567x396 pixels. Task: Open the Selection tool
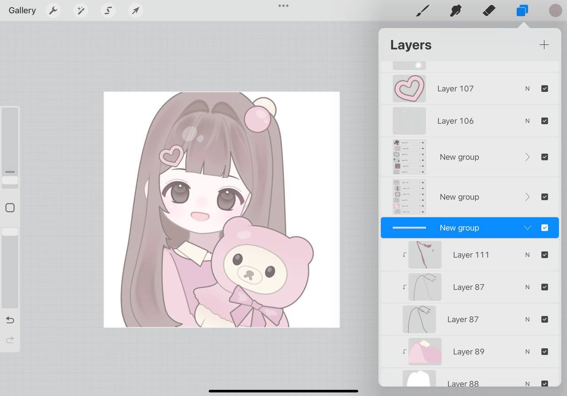click(108, 10)
